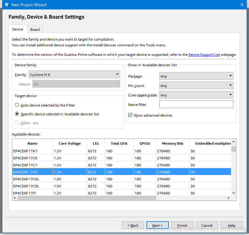This screenshot has height=235, width=249.
Task: Open the Family dropdown showing Cyclone IV E
Action: 74,74
